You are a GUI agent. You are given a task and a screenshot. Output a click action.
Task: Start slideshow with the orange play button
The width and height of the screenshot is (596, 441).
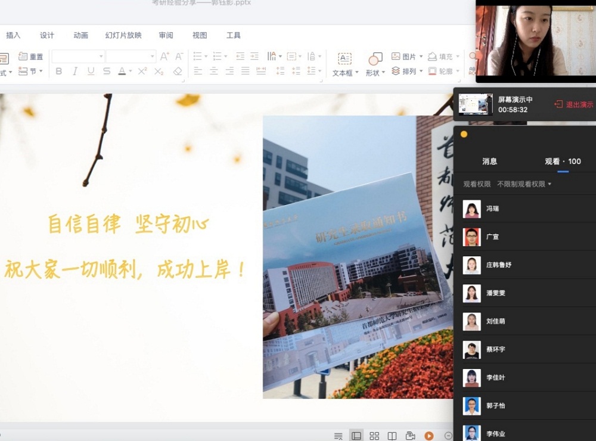(429, 436)
